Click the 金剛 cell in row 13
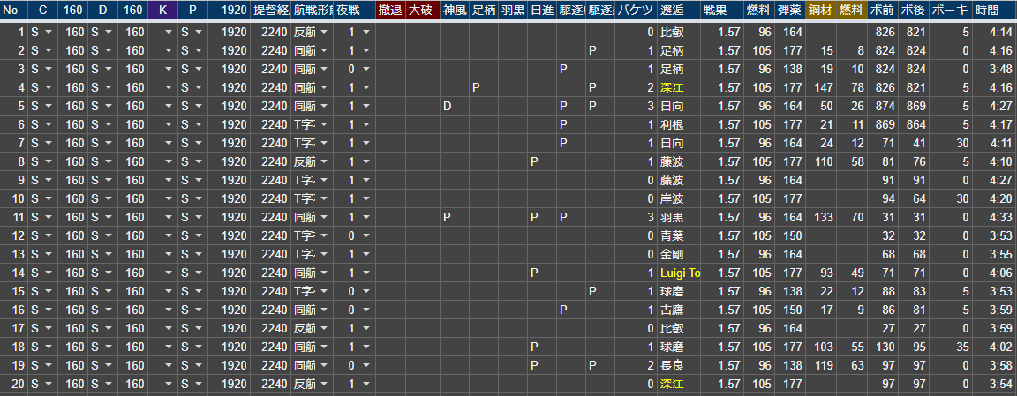 [678, 254]
